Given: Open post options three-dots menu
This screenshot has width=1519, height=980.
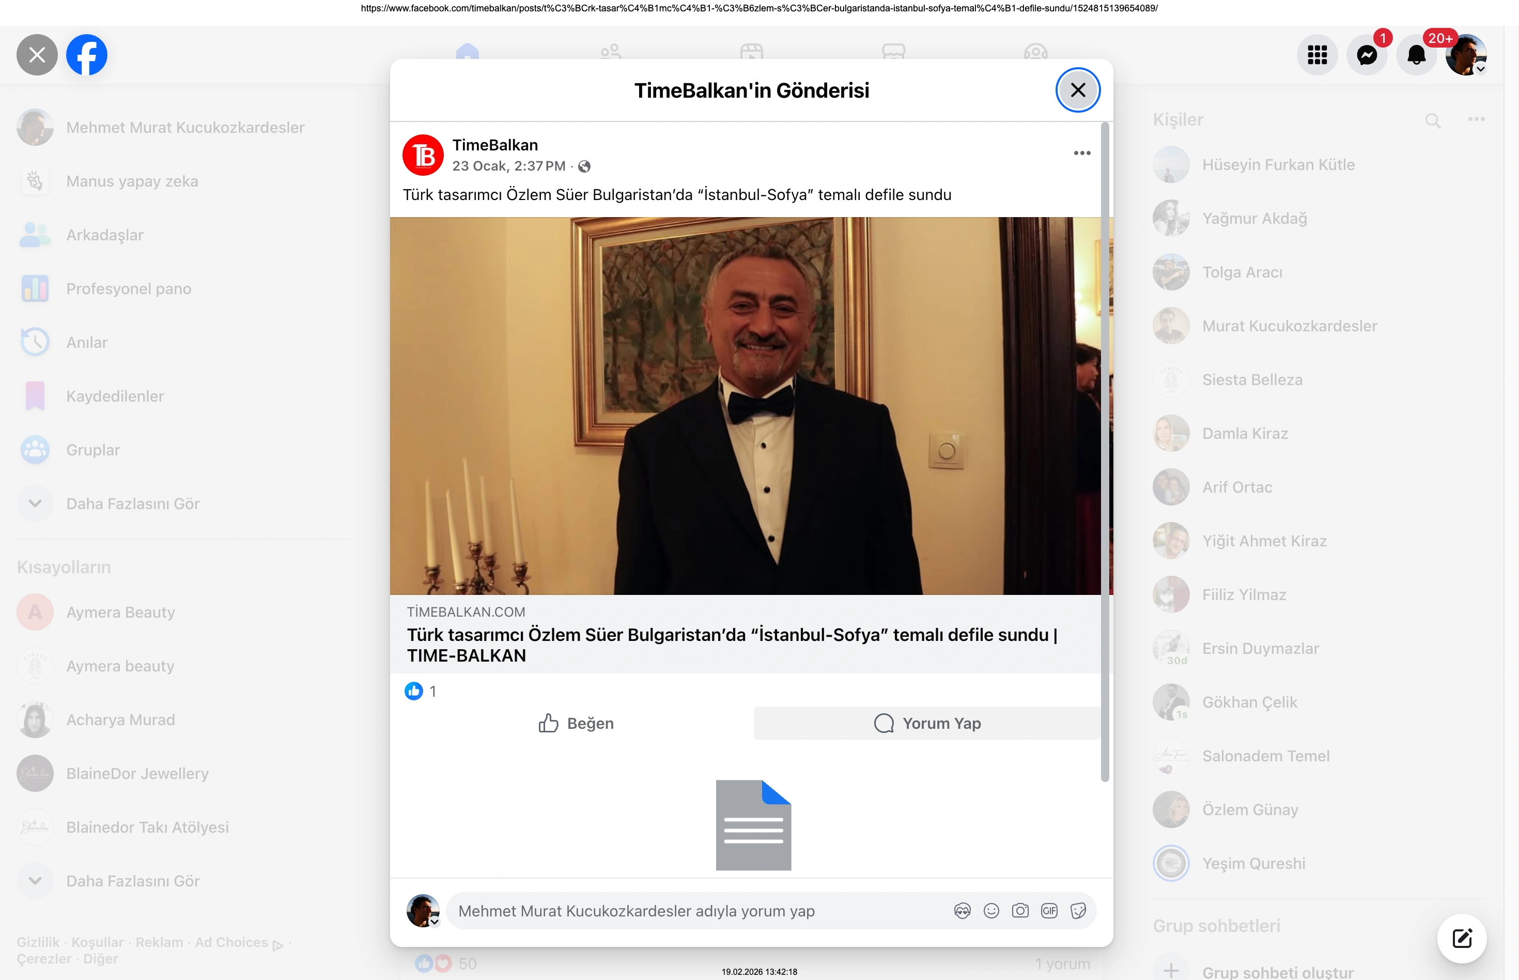Looking at the screenshot, I should (x=1082, y=154).
